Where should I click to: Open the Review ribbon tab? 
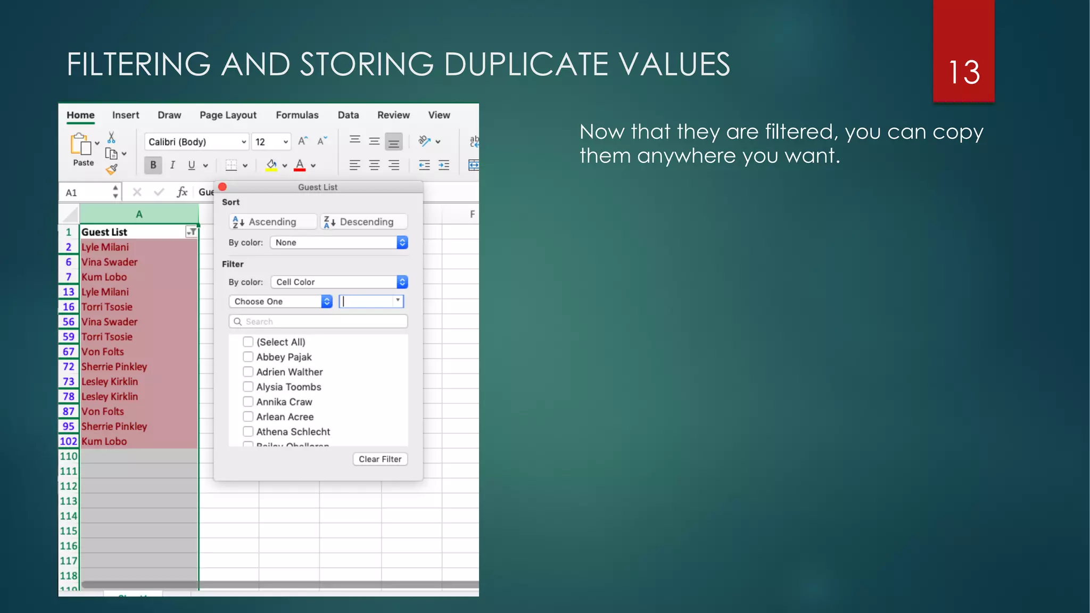[x=393, y=115]
